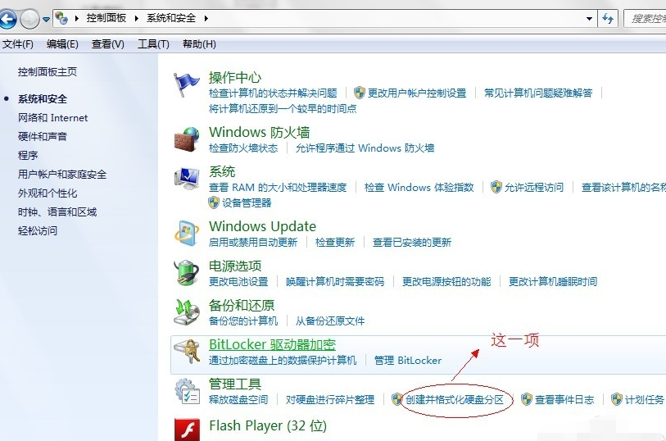Click 检查 Windows 体验指数

click(419, 188)
